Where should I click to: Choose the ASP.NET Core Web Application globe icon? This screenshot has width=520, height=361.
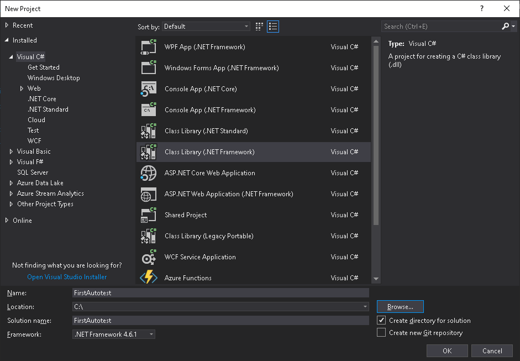(149, 173)
